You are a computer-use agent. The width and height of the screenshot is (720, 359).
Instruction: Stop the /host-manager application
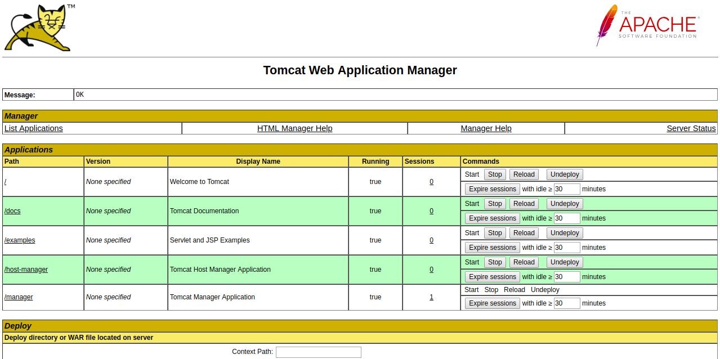coord(495,262)
